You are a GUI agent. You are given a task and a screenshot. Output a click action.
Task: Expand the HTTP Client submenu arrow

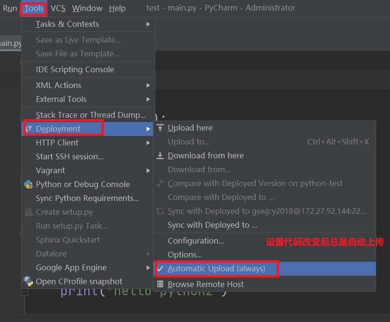(x=148, y=143)
